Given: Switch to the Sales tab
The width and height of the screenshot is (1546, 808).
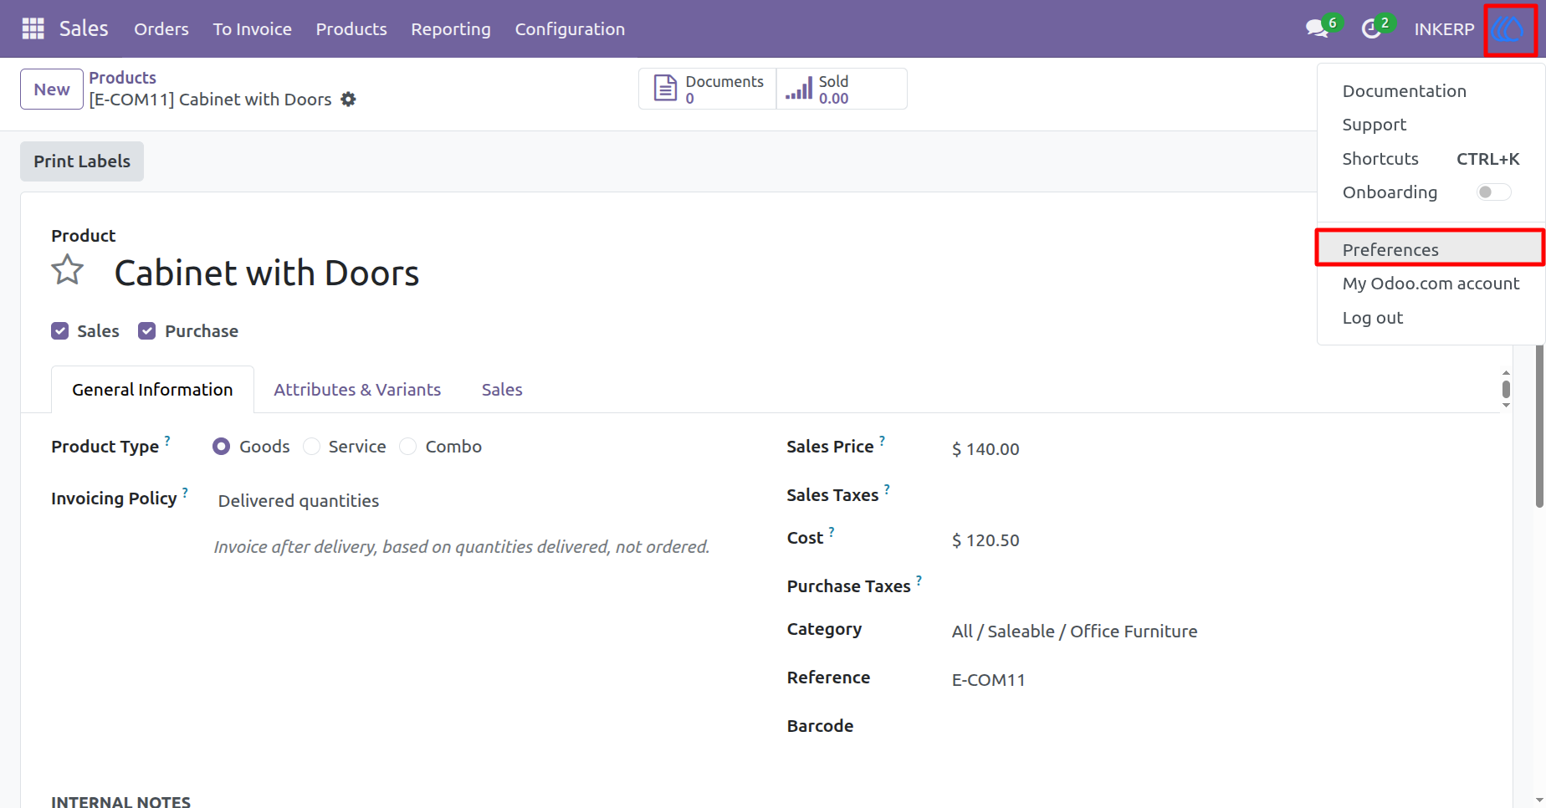Looking at the screenshot, I should [502, 390].
